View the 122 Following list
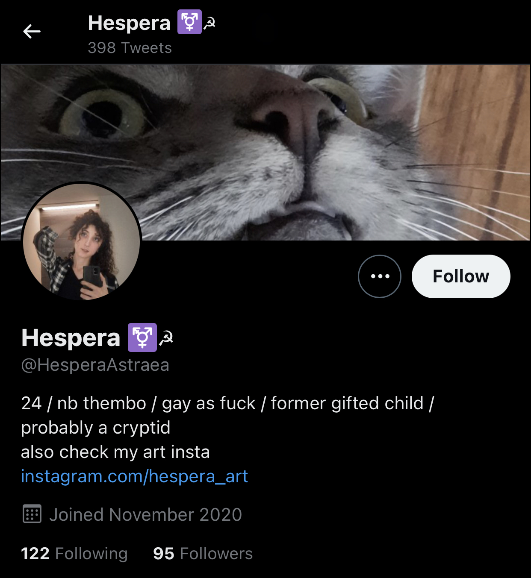The image size is (531, 578). (x=74, y=554)
